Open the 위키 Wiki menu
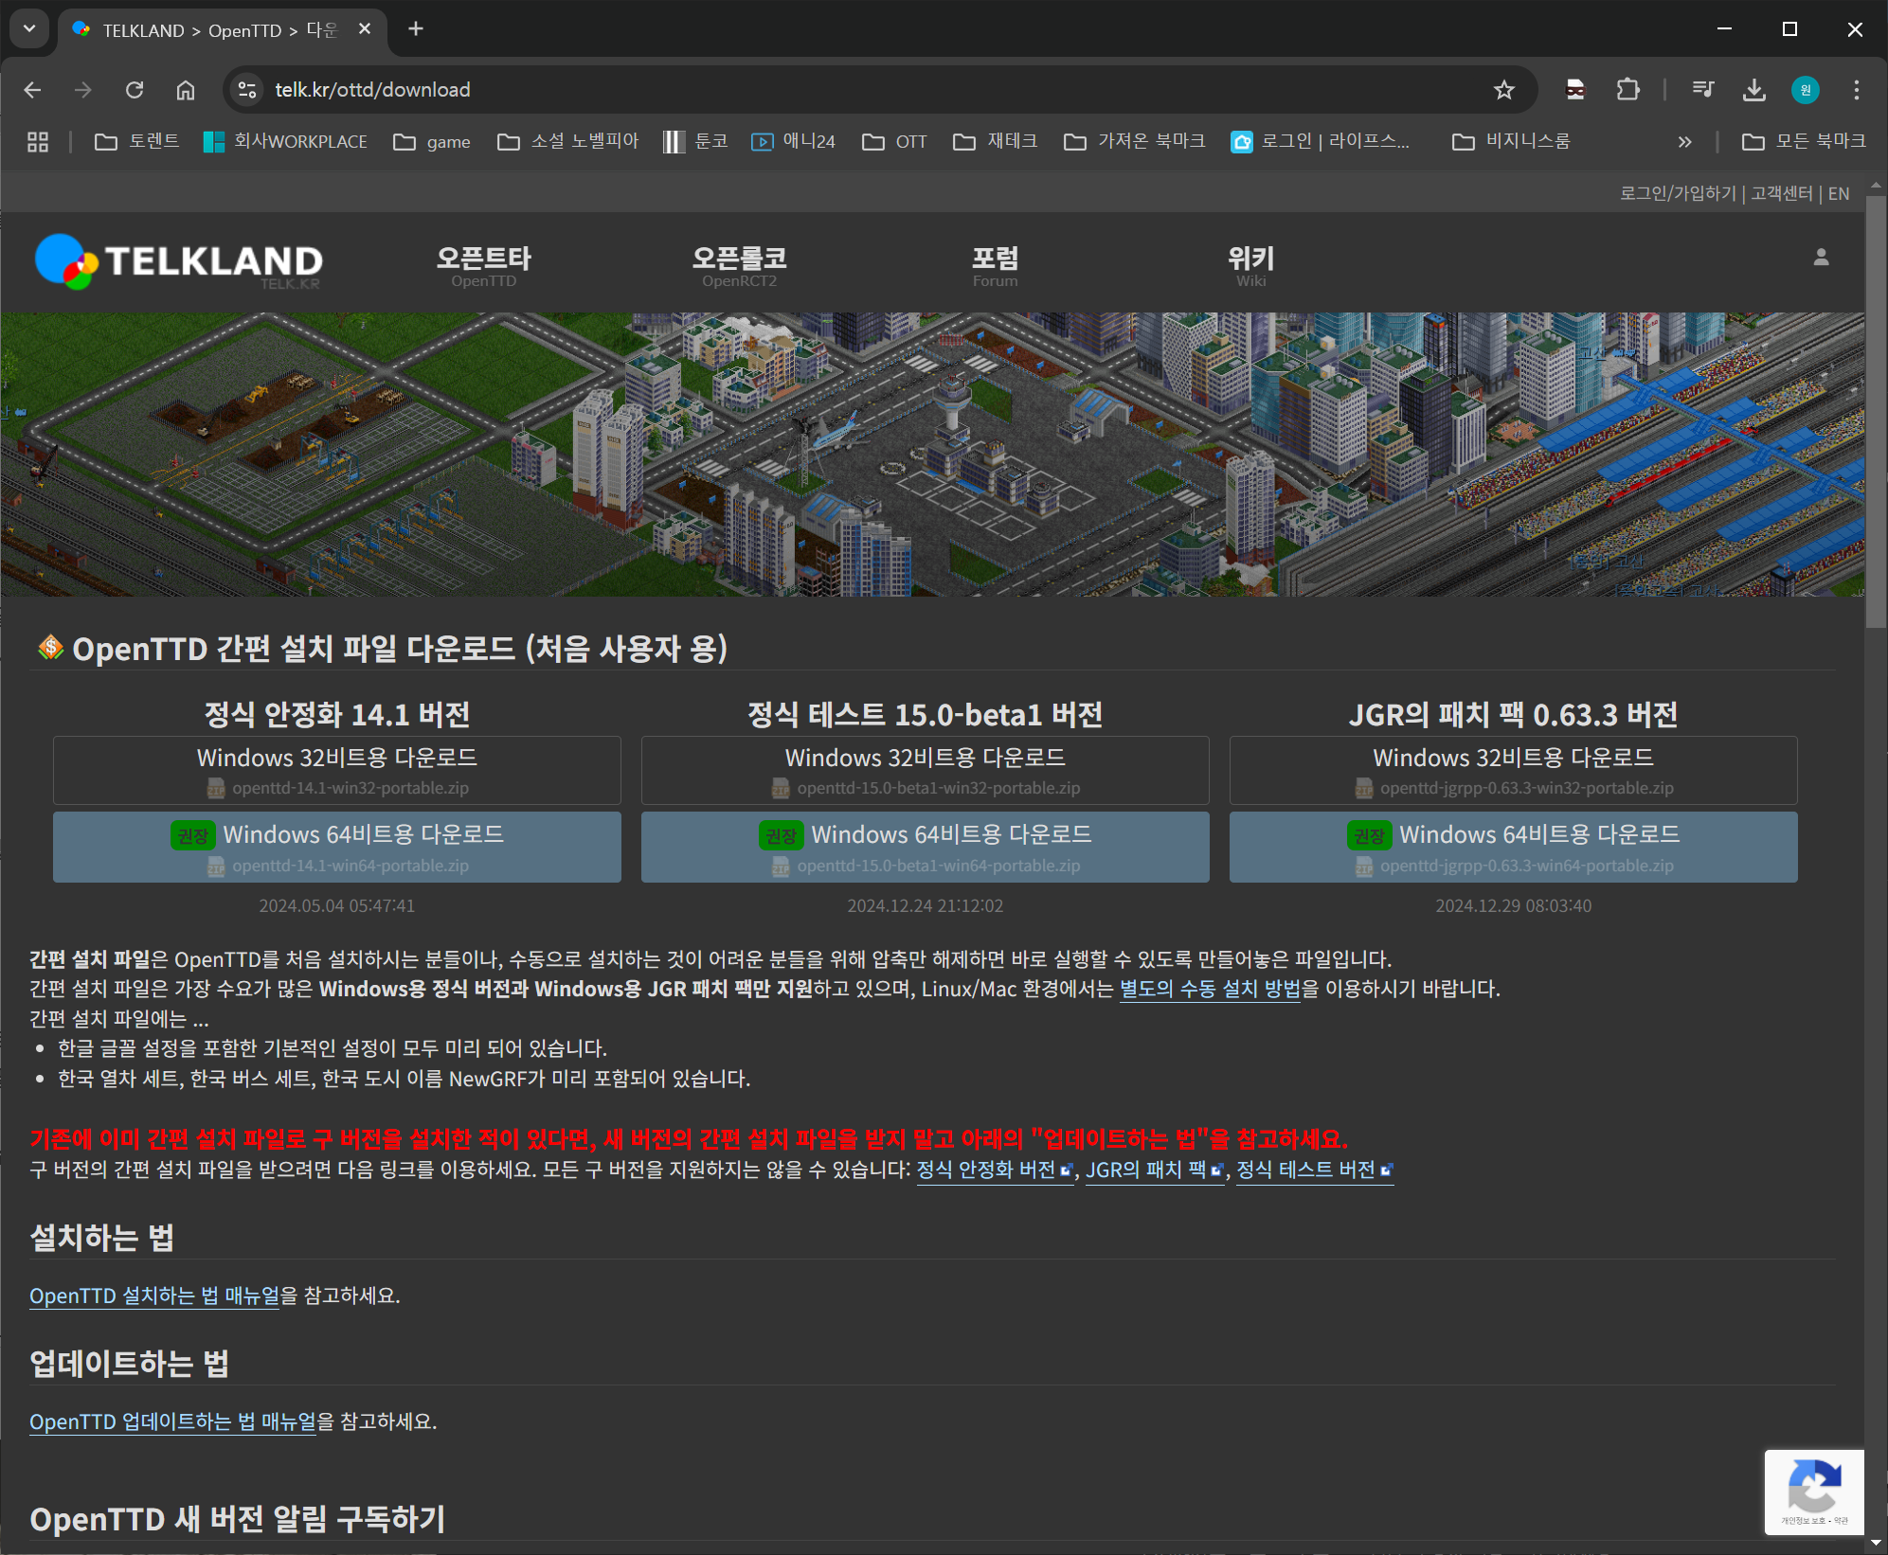1888x1555 pixels. (x=1250, y=265)
